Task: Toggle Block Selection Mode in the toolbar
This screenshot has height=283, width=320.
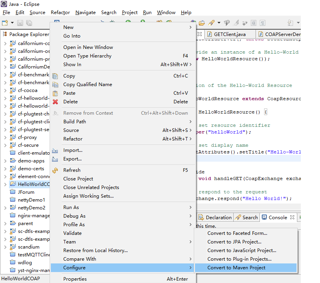Action: click(254, 23)
